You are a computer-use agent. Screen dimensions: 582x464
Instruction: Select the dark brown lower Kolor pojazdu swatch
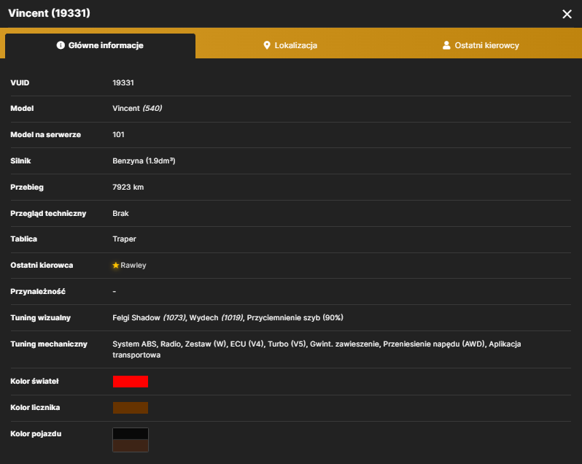click(131, 446)
